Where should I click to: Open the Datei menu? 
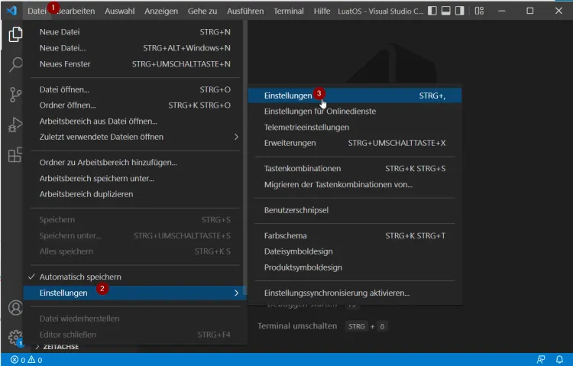pyautogui.click(x=37, y=11)
